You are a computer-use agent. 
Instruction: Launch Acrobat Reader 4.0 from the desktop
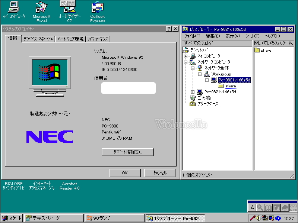pos(69,186)
